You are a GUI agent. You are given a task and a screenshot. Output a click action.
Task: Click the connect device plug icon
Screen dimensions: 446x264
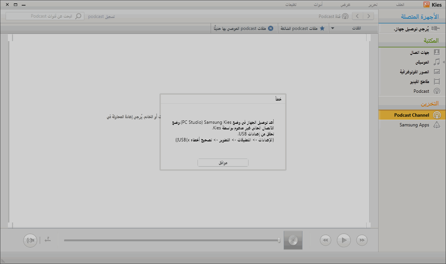point(436,28)
